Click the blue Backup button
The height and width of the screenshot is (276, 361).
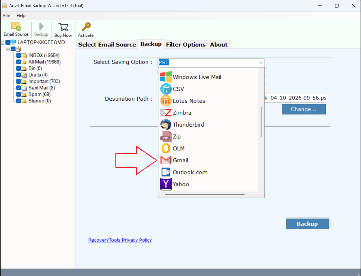[x=307, y=224]
